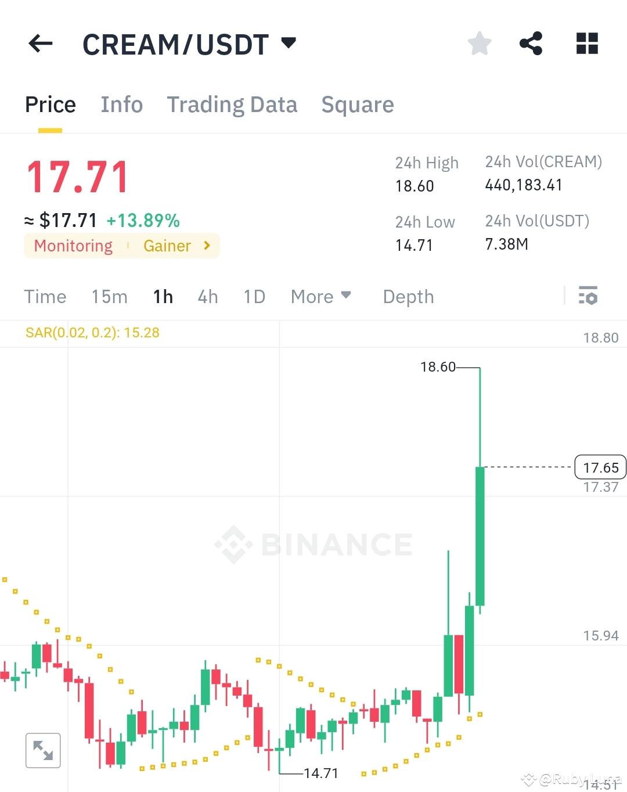Open the CREAM/USDT pair selector dropdown

[x=289, y=42]
